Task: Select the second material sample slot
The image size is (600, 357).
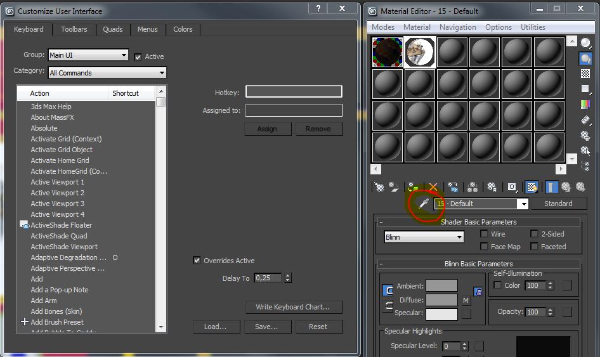Action: click(x=420, y=52)
